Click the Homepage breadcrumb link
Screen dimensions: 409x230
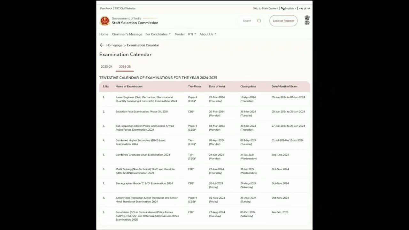pyautogui.click(x=114, y=45)
